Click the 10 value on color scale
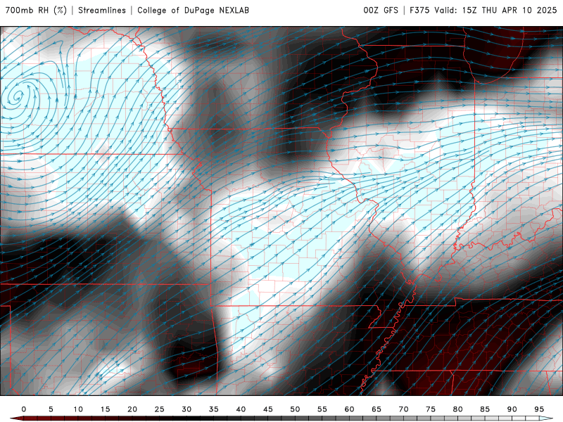Viewport: 563px width, 422px height. pyautogui.click(x=78, y=409)
